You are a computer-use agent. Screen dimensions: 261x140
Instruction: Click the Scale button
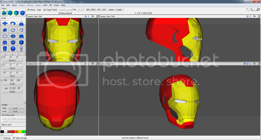coord(12,84)
